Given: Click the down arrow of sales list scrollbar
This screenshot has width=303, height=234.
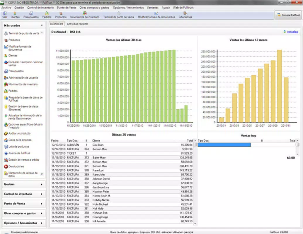Looking at the screenshot, I should pos(195,224).
